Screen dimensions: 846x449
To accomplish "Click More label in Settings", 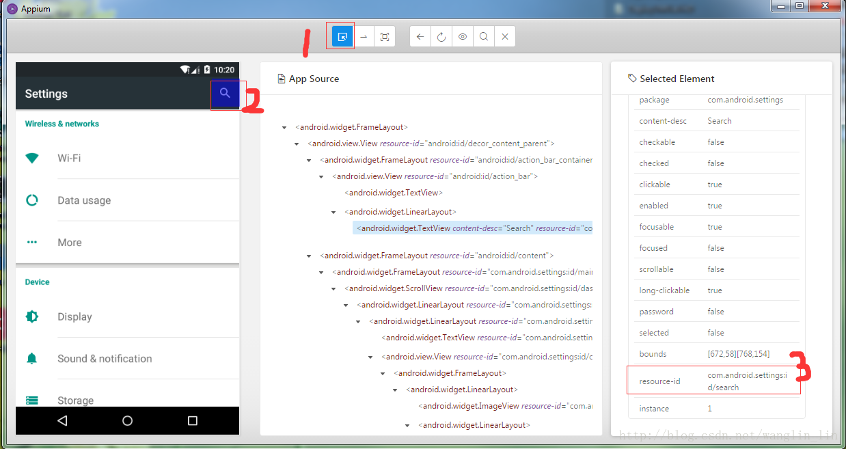I will (x=70, y=243).
